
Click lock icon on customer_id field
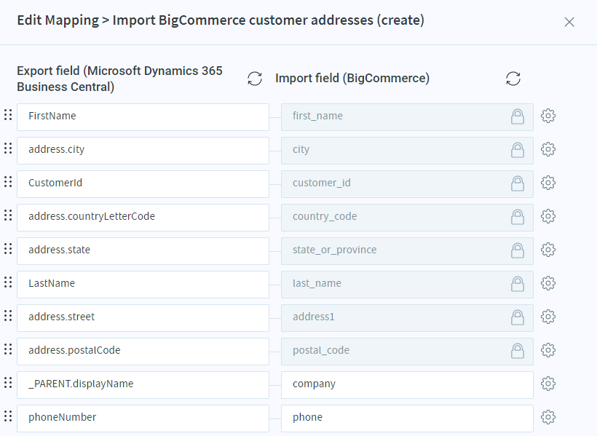[518, 183]
